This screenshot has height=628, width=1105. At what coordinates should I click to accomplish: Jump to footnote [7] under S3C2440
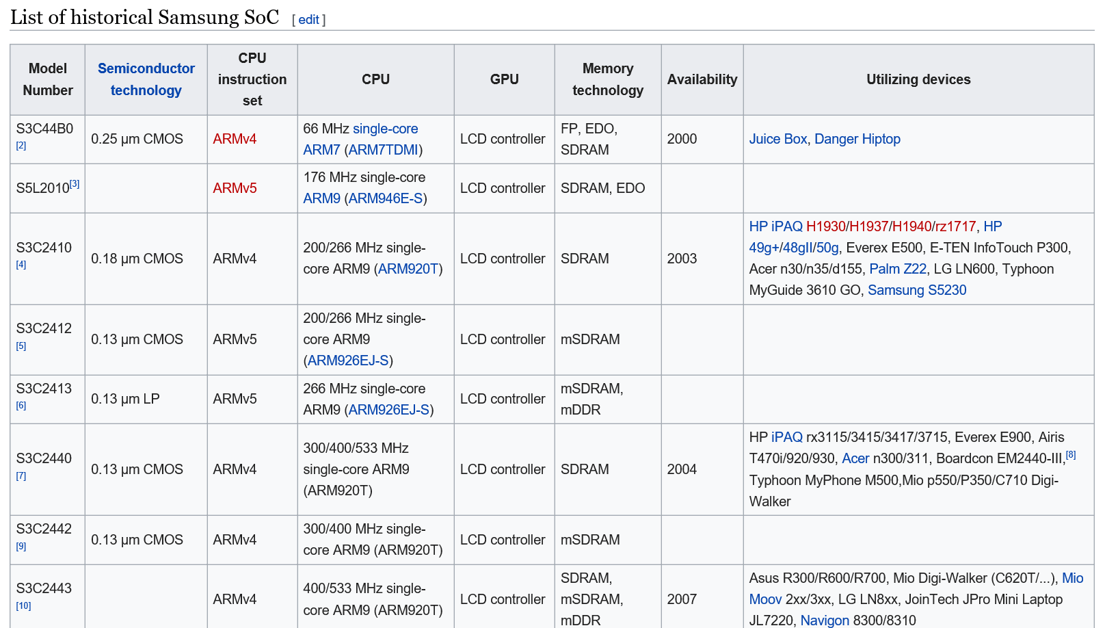[21, 476]
